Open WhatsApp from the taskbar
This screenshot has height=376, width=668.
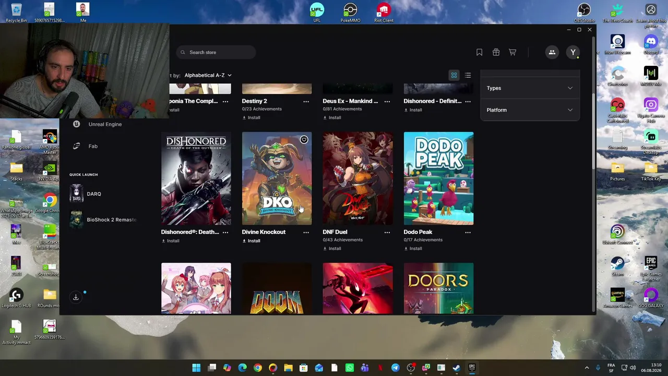click(x=349, y=368)
